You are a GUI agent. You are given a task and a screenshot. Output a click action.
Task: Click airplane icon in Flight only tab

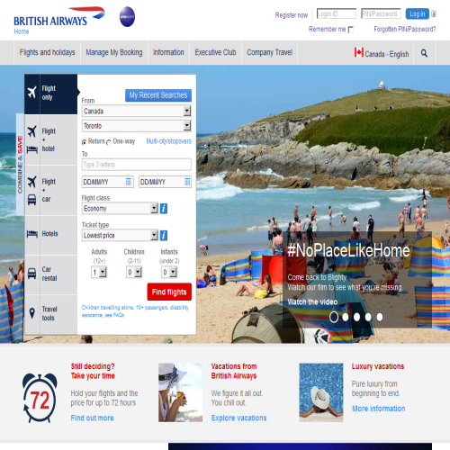(x=32, y=92)
